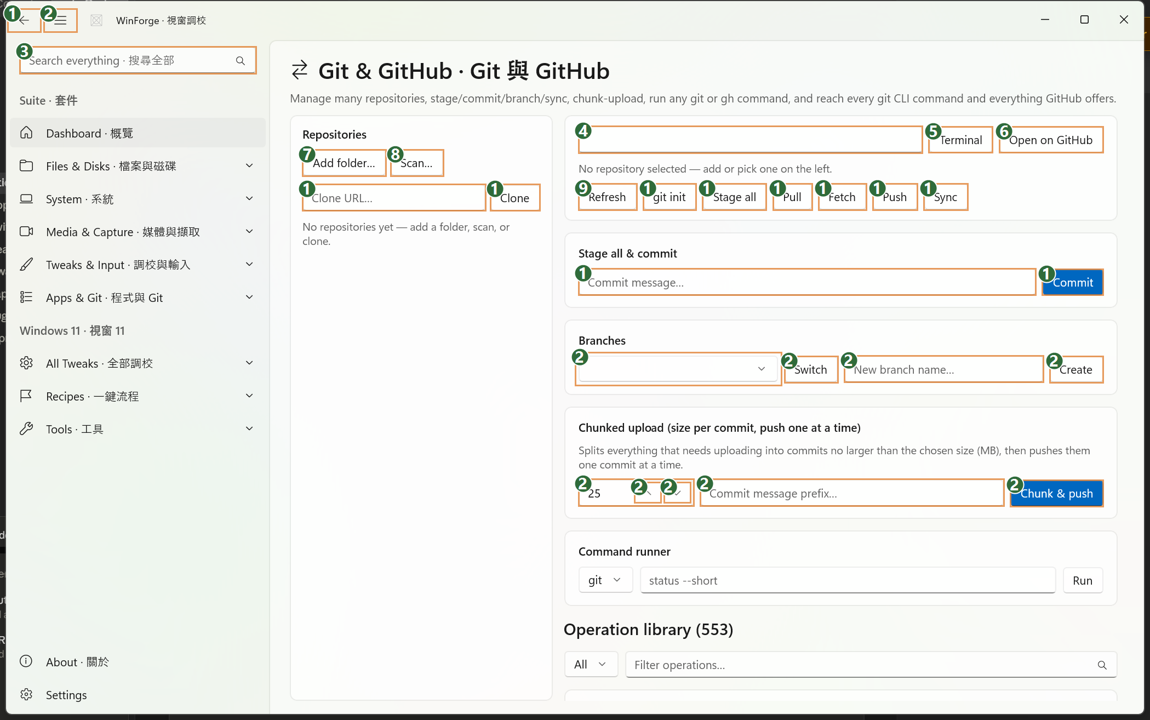Viewport: 1150px width, 720px height.
Task: Refresh the repository status
Action: click(x=608, y=197)
